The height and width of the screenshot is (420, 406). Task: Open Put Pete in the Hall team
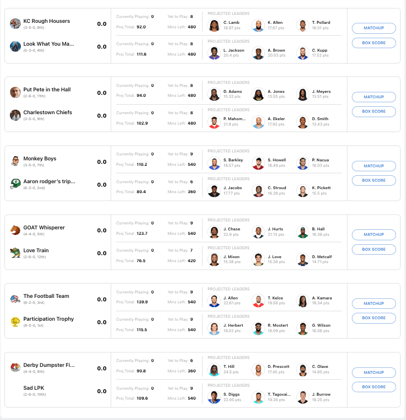47,90
